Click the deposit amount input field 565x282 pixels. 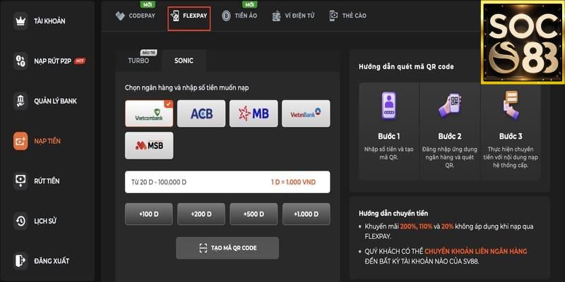227,182
